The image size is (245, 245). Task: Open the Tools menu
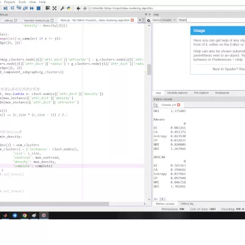22,2
